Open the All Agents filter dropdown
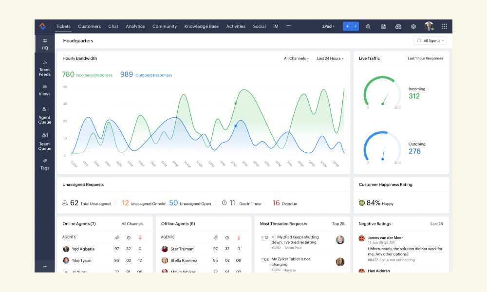Image resolution: width=487 pixels, height=292 pixels. (430, 41)
